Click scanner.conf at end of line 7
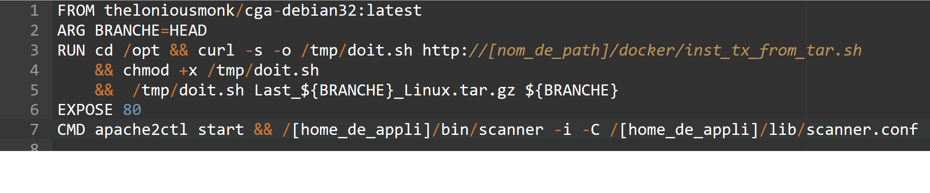The height and width of the screenshot is (193, 930). point(862,130)
